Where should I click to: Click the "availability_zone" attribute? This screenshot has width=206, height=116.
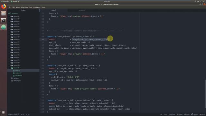click(59, 48)
